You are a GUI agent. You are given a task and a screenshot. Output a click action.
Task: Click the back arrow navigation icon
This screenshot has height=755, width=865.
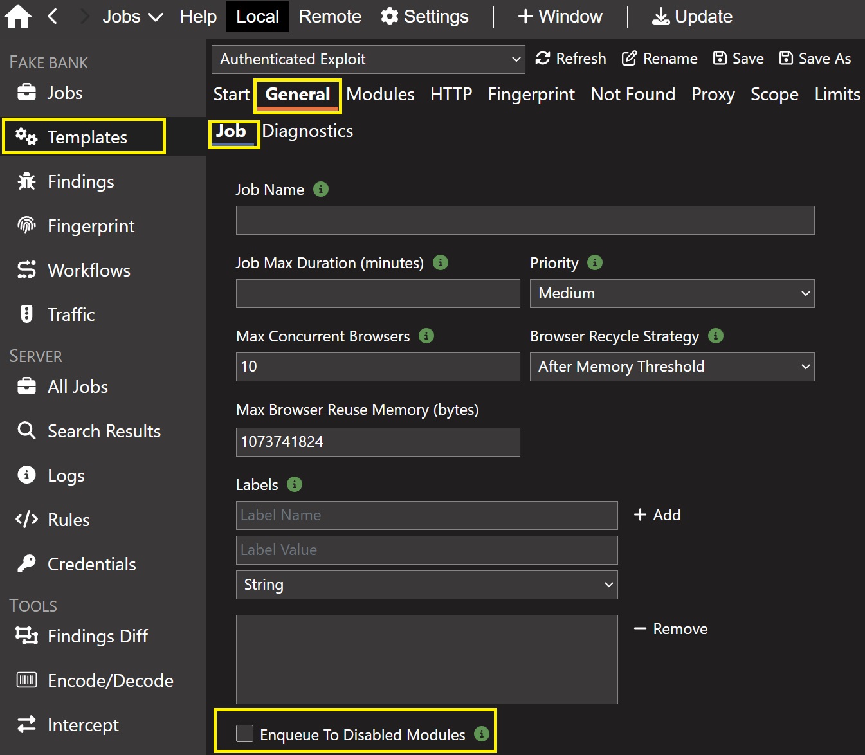(x=53, y=17)
